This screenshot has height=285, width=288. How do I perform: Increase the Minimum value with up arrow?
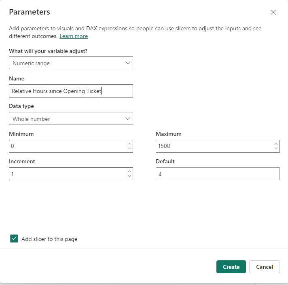pos(129,144)
